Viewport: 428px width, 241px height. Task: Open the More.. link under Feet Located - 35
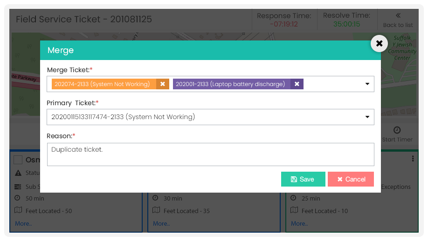[161, 224]
